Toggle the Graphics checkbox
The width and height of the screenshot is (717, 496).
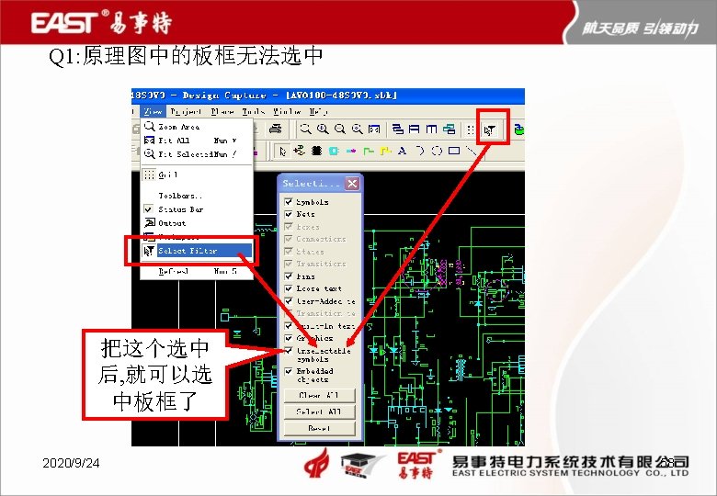click(x=288, y=338)
